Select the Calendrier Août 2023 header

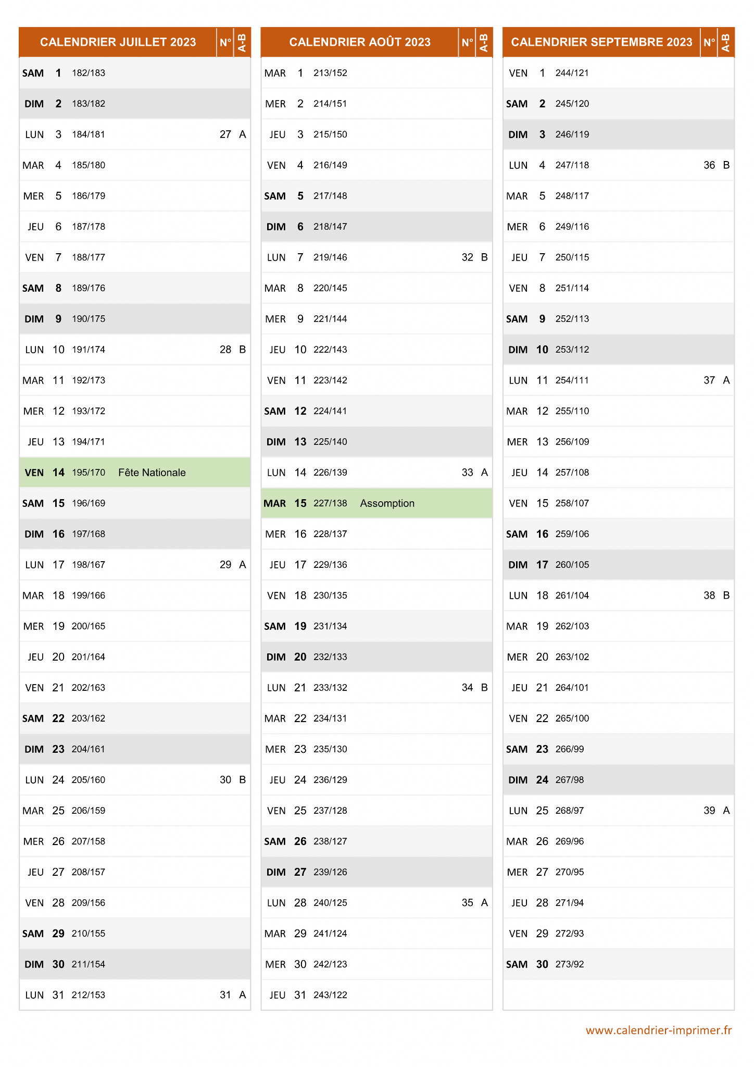point(360,42)
